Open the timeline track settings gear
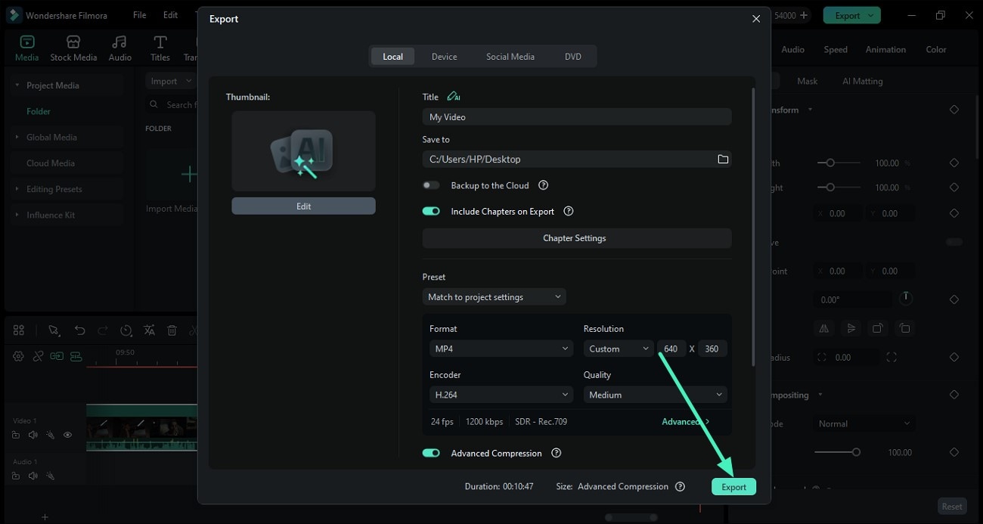Screen dimensions: 983x524 [x=19, y=356]
